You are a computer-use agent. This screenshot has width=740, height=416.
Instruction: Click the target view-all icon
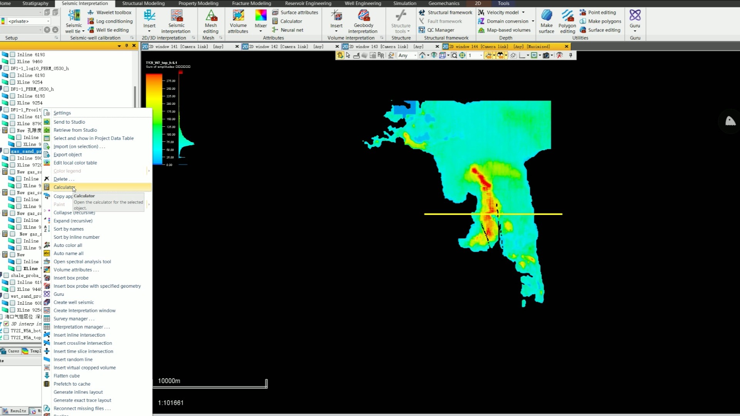coord(462,55)
